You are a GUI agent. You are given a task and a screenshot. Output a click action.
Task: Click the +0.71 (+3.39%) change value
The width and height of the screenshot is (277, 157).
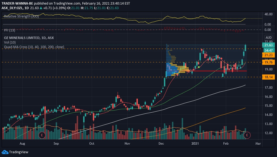(55, 8)
